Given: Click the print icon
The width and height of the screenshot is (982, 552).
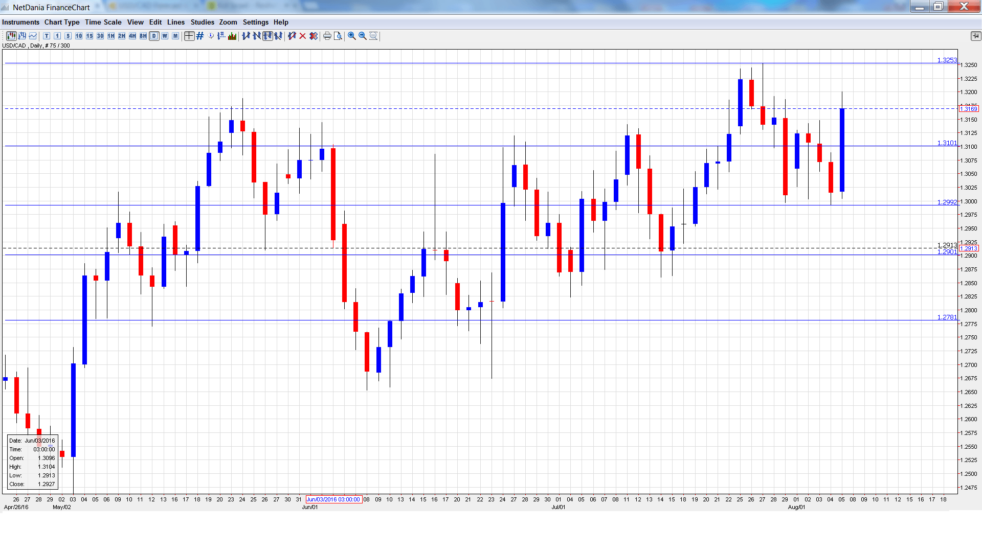Looking at the screenshot, I should (327, 36).
